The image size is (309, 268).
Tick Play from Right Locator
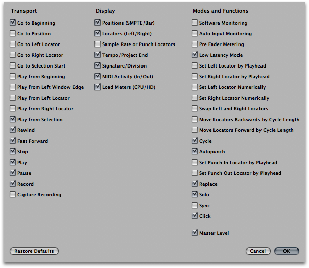click(13, 108)
